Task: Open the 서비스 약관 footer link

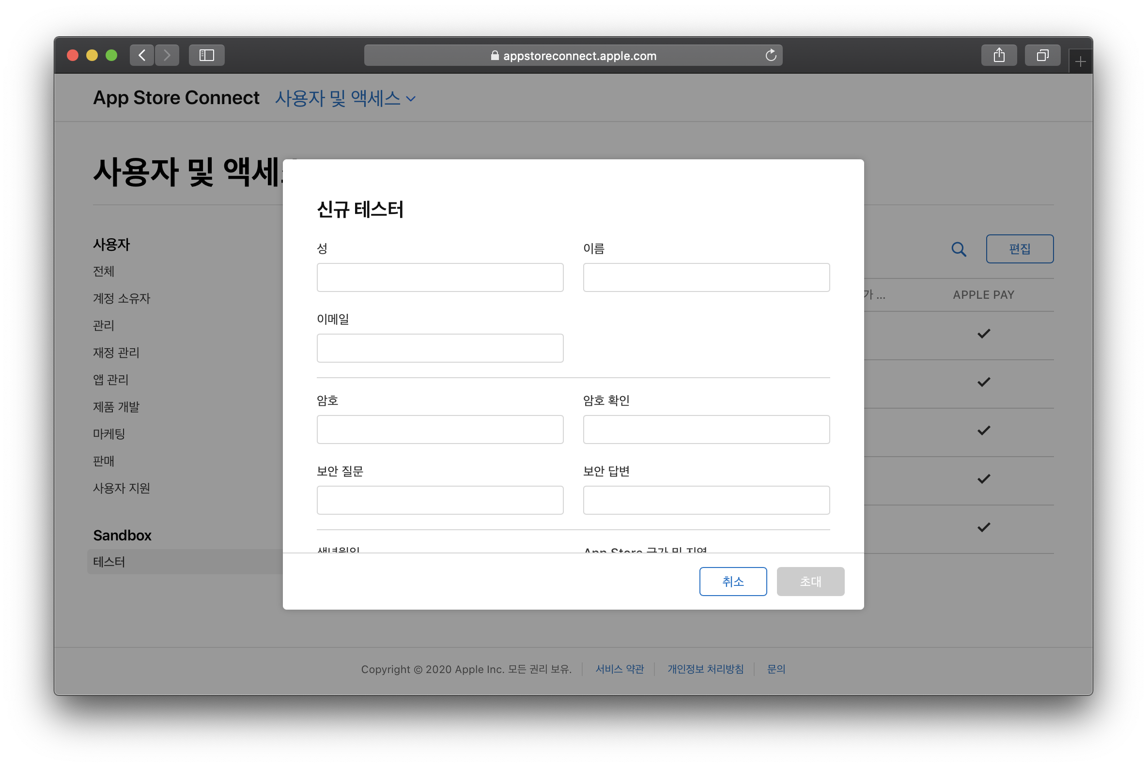Action: 620,669
